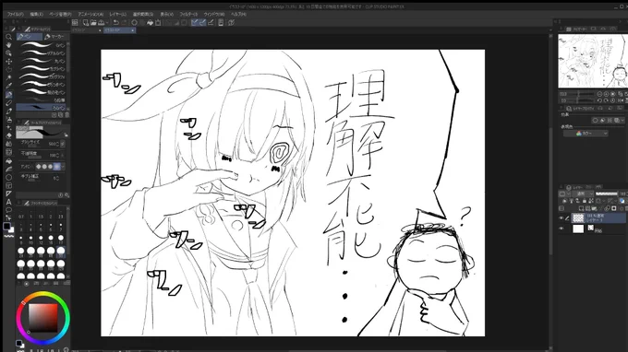628x352 pixels.
Task: Select the Eraser tool
Action: click(x=8, y=135)
